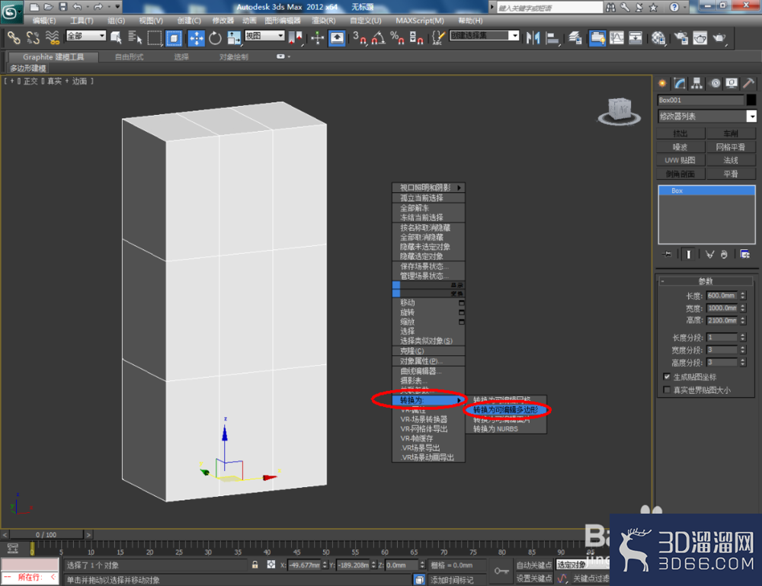Toggle the Percent Snap magnet
Image resolution: width=762 pixels, height=586 pixels.
[398, 37]
